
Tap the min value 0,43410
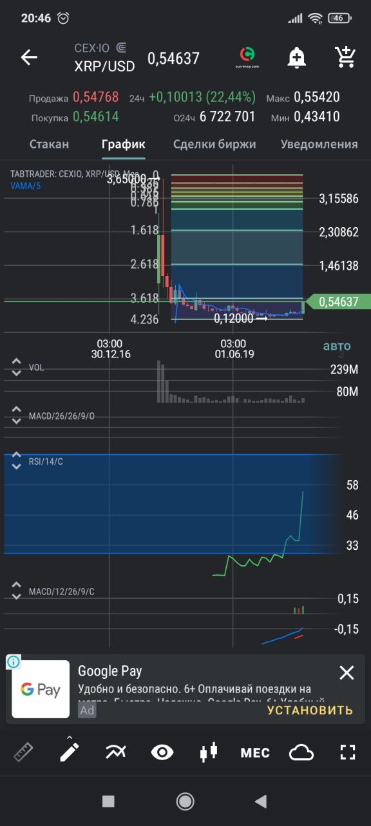[317, 117]
